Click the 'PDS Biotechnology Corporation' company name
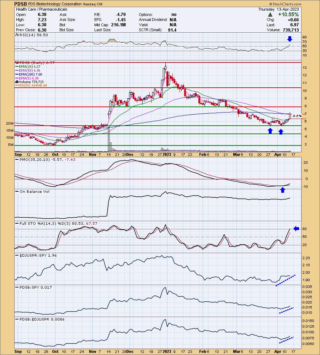The height and width of the screenshot is (355, 320). point(55,4)
